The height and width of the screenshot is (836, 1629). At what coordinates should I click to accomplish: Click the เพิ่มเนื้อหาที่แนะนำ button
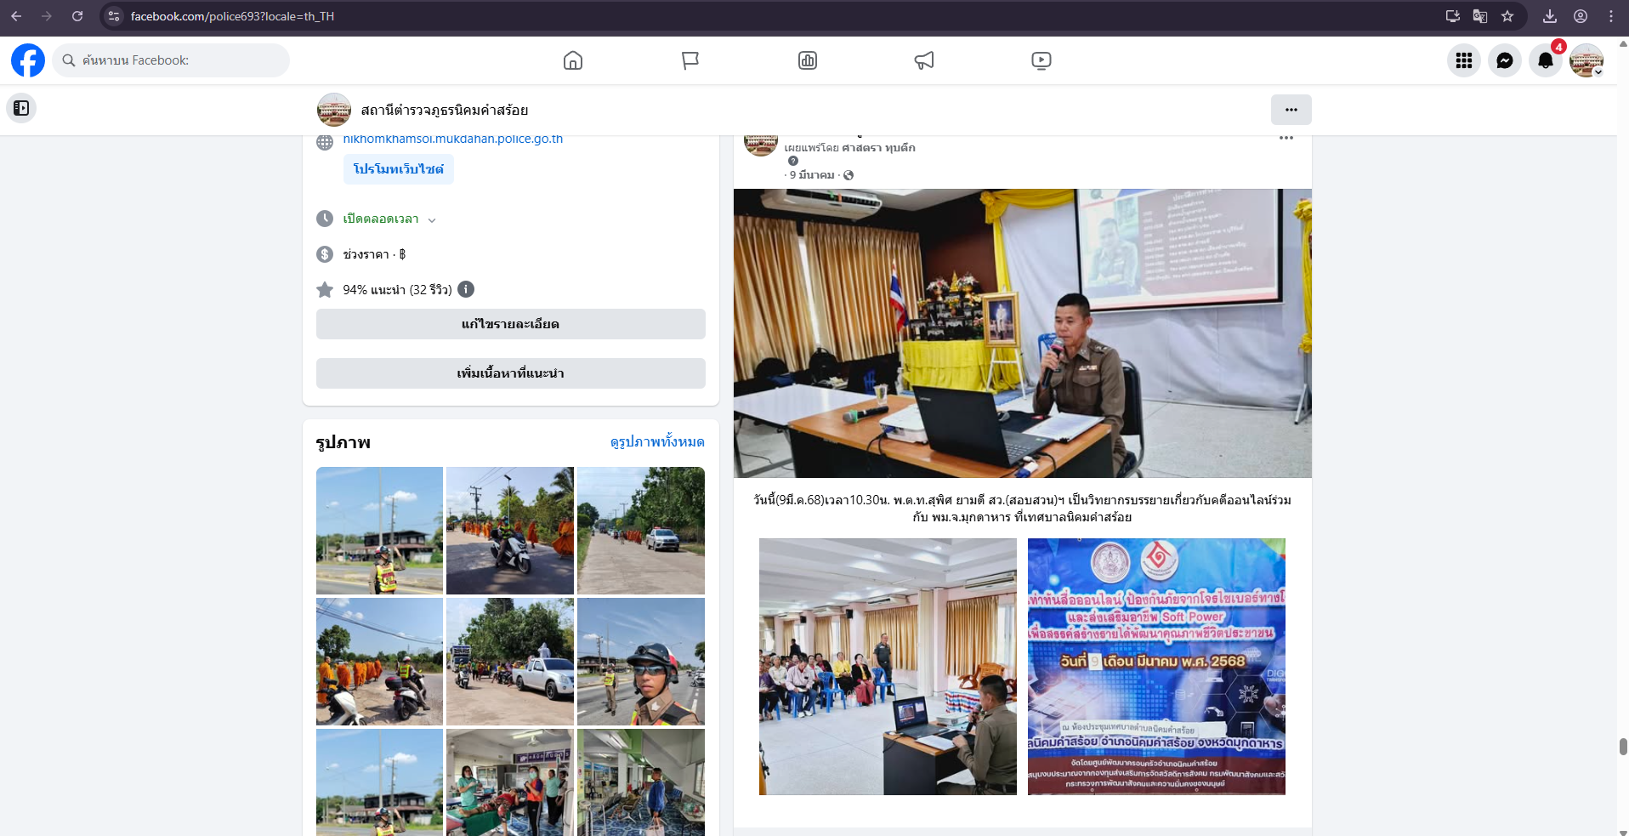click(x=510, y=373)
